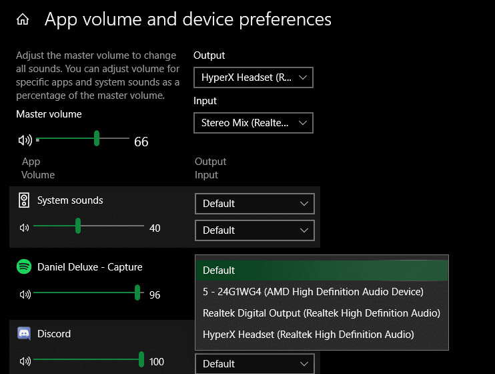
Task: Go to Settings home via house icon
Action: click(23, 19)
